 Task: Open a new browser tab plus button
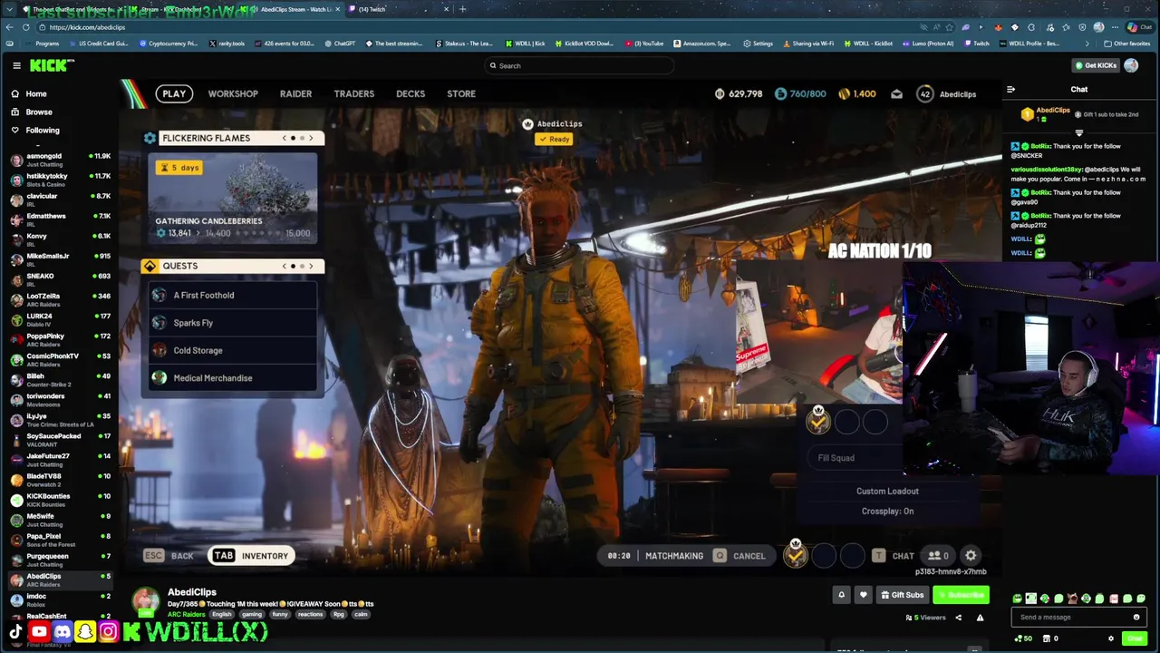coord(462,9)
